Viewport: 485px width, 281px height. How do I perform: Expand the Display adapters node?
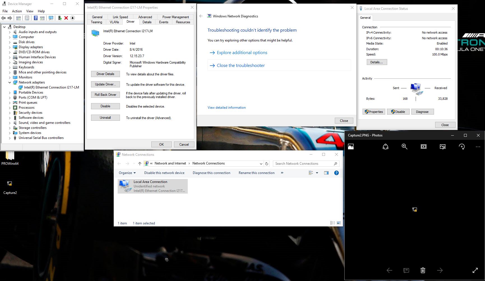pos(10,47)
